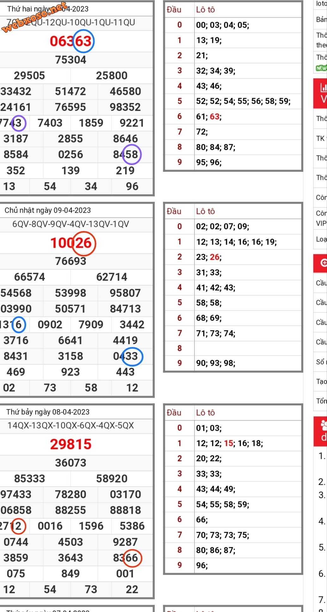This screenshot has height=612, width=327.
Task: Click the three-digit number 139
Action: 70,170
